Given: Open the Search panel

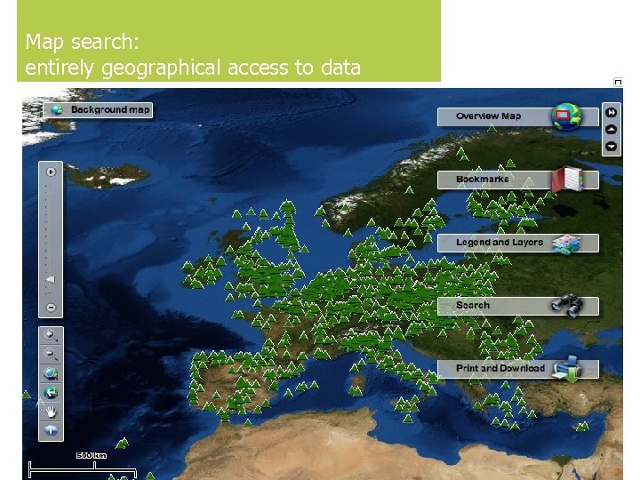Looking at the screenshot, I should [x=517, y=306].
